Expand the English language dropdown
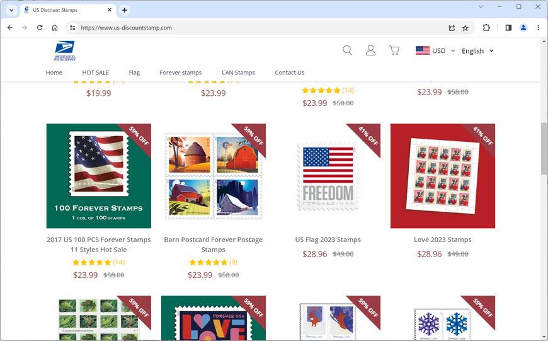The height and width of the screenshot is (341, 548). click(x=477, y=51)
